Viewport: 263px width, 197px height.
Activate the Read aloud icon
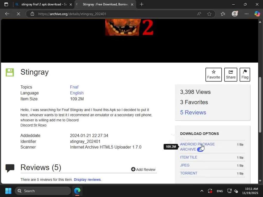tap(199, 14)
